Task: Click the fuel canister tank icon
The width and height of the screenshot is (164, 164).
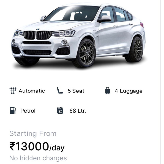Action: pos(60,111)
